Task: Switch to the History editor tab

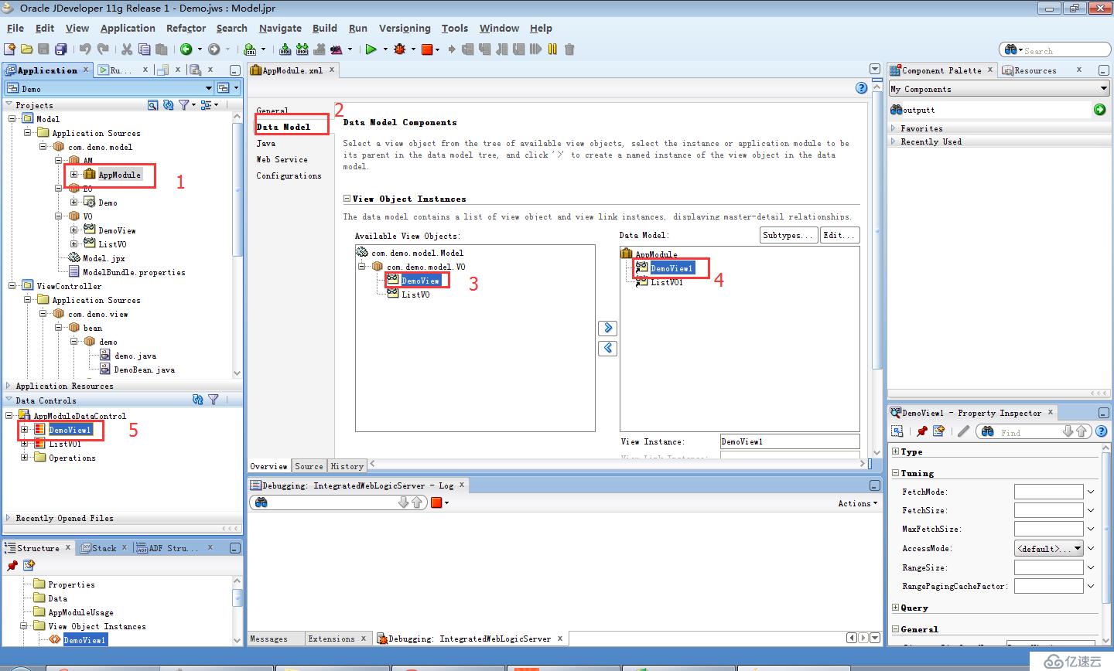Action: pyautogui.click(x=347, y=466)
